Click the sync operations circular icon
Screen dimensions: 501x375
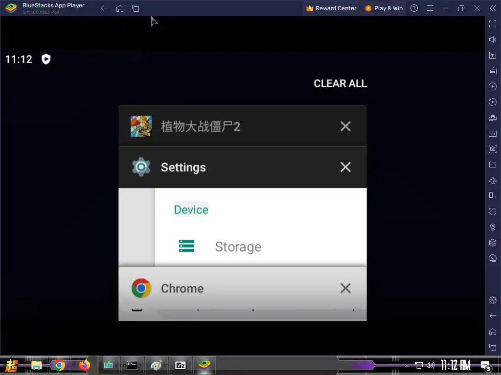(493, 102)
